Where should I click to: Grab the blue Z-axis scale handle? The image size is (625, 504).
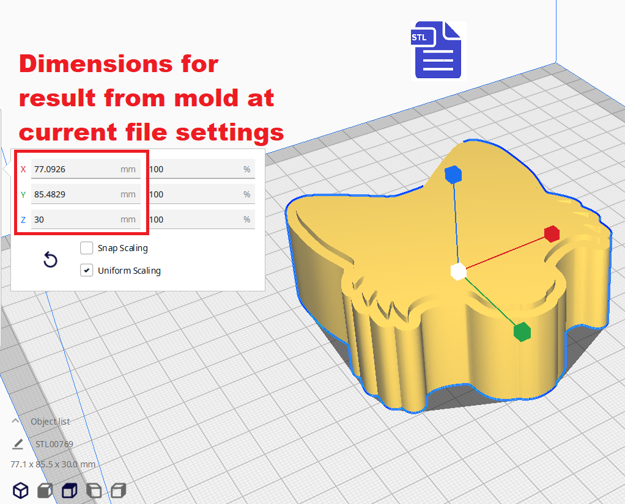coord(453,175)
